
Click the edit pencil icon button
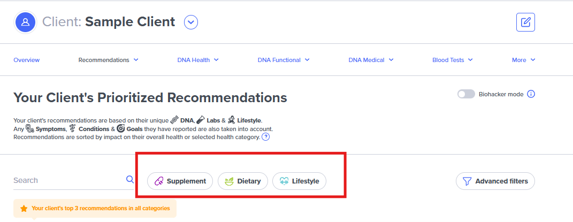(525, 22)
